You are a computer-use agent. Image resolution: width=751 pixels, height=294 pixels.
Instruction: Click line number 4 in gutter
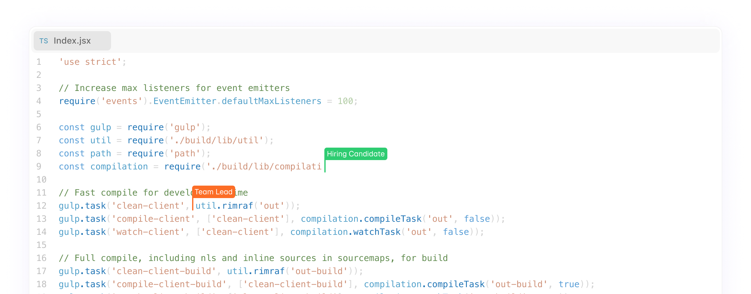pos(39,101)
